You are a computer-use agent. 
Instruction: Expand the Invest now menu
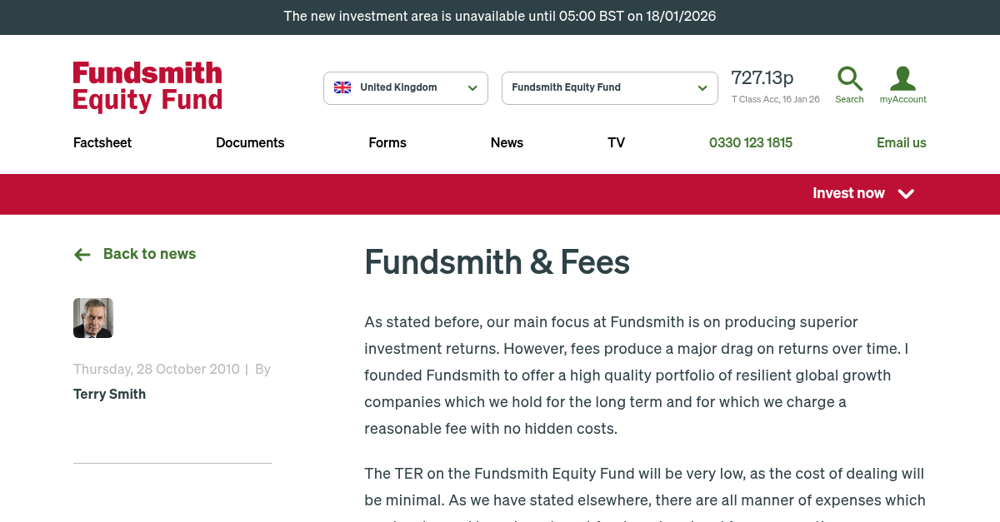click(848, 193)
